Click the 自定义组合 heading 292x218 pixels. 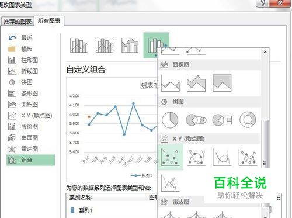86,70
